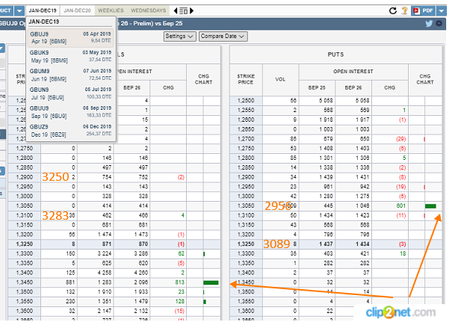Click puts strike 1,2700 cell
The height and width of the screenshot is (325, 458).
click(x=246, y=139)
